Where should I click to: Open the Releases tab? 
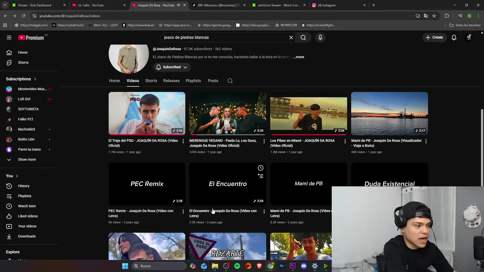click(171, 81)
